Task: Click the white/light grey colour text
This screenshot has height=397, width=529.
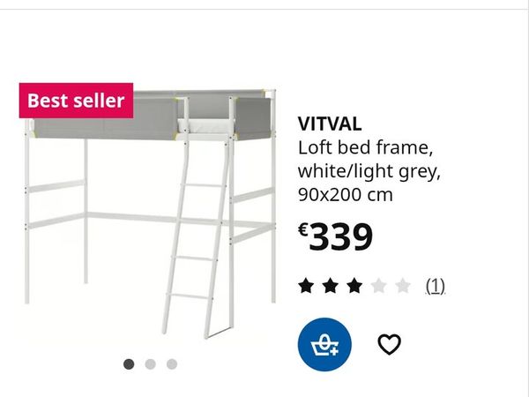Action: click(369, 172)
